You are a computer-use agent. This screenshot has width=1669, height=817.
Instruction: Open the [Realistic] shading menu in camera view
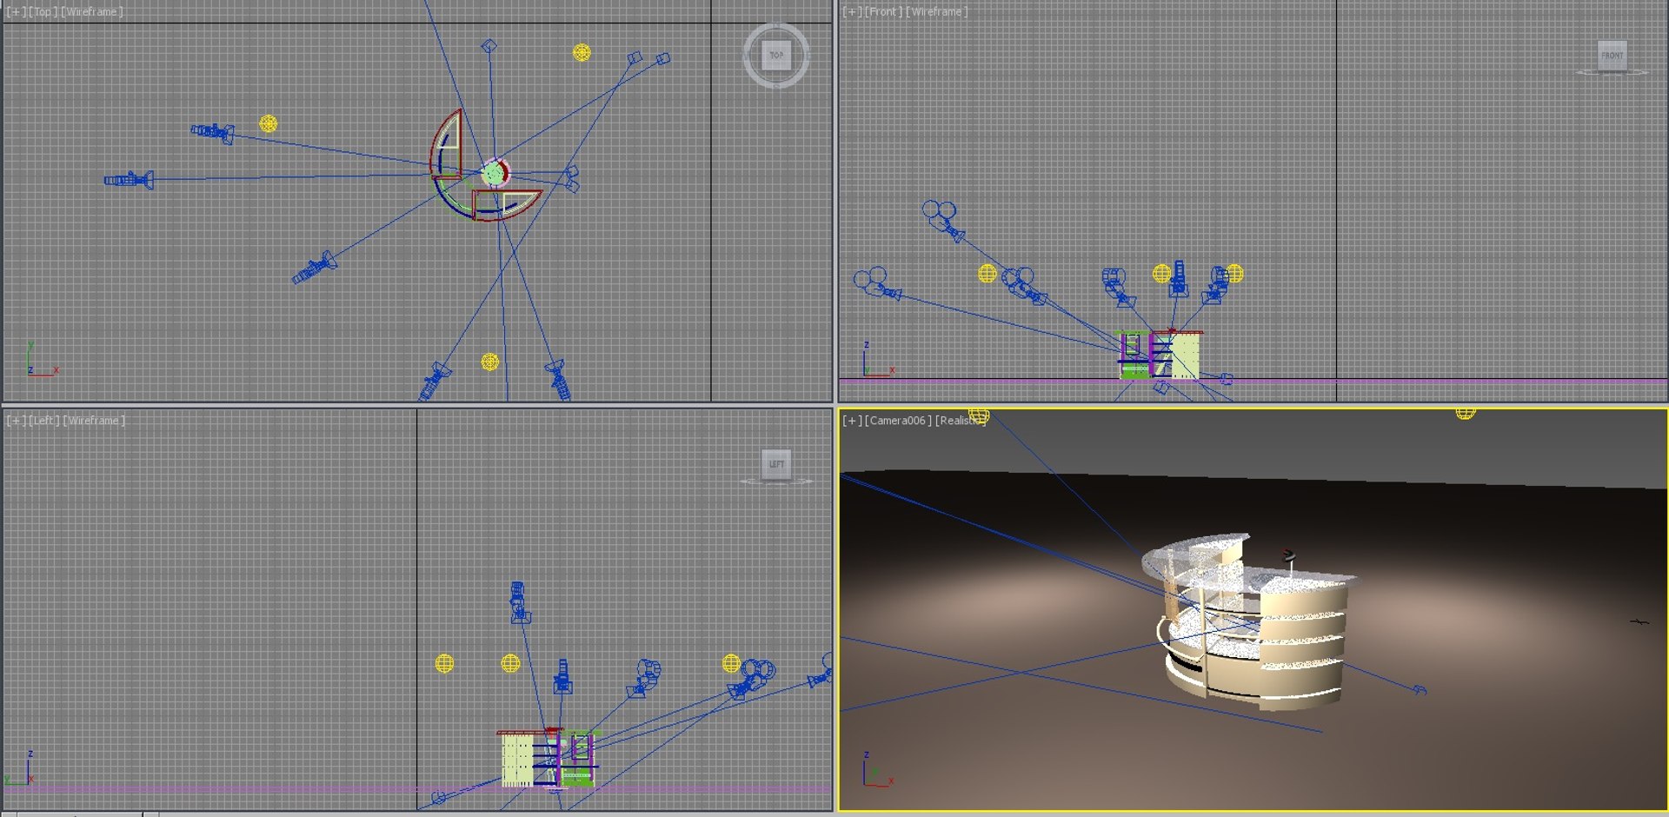(x=961, y=421)
